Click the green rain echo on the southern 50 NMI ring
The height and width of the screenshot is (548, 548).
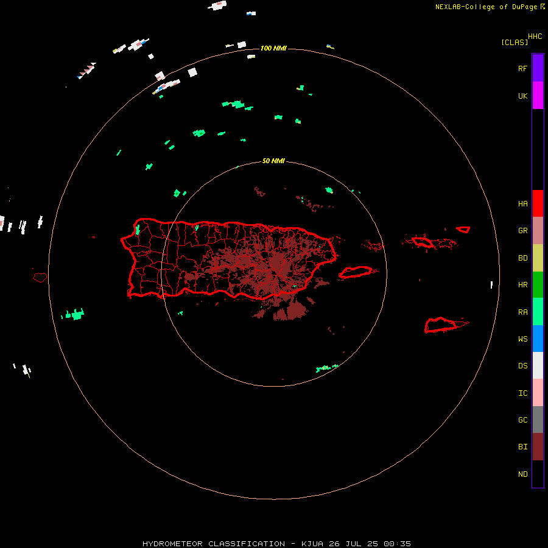(327, 368)
